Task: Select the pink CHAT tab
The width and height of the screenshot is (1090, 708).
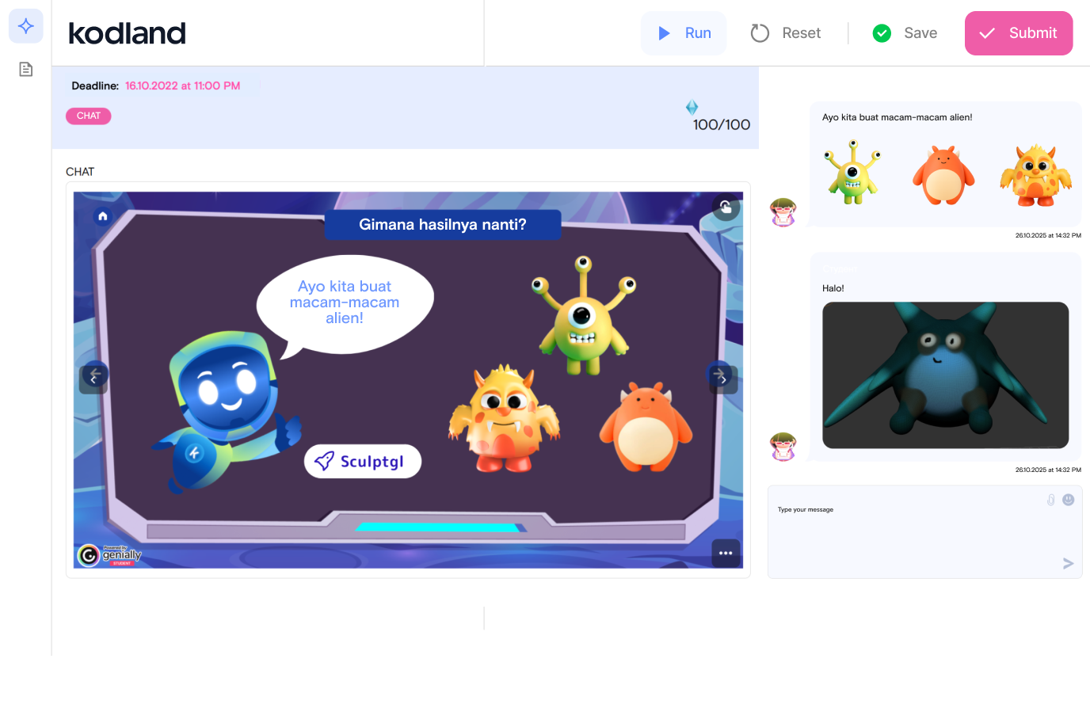Action: 89,116
